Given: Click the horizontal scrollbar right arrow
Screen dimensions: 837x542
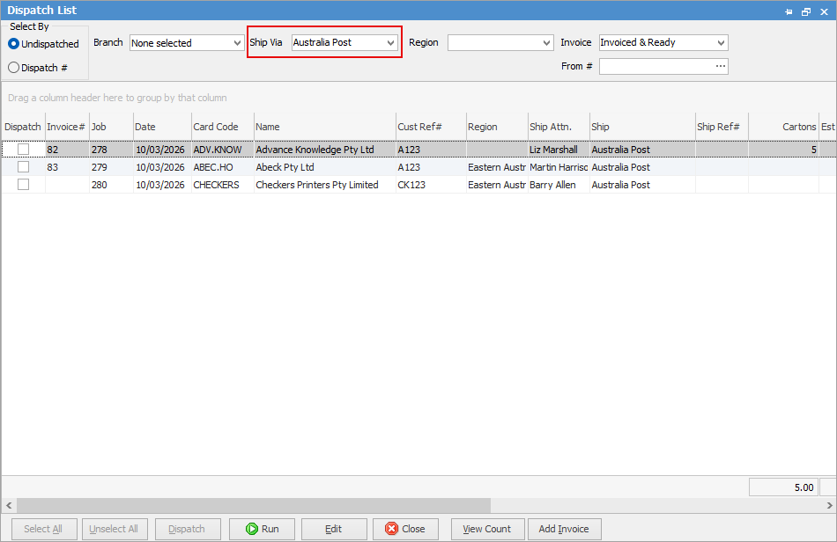Looking at the screenshot, I should (x=829, y=505).
